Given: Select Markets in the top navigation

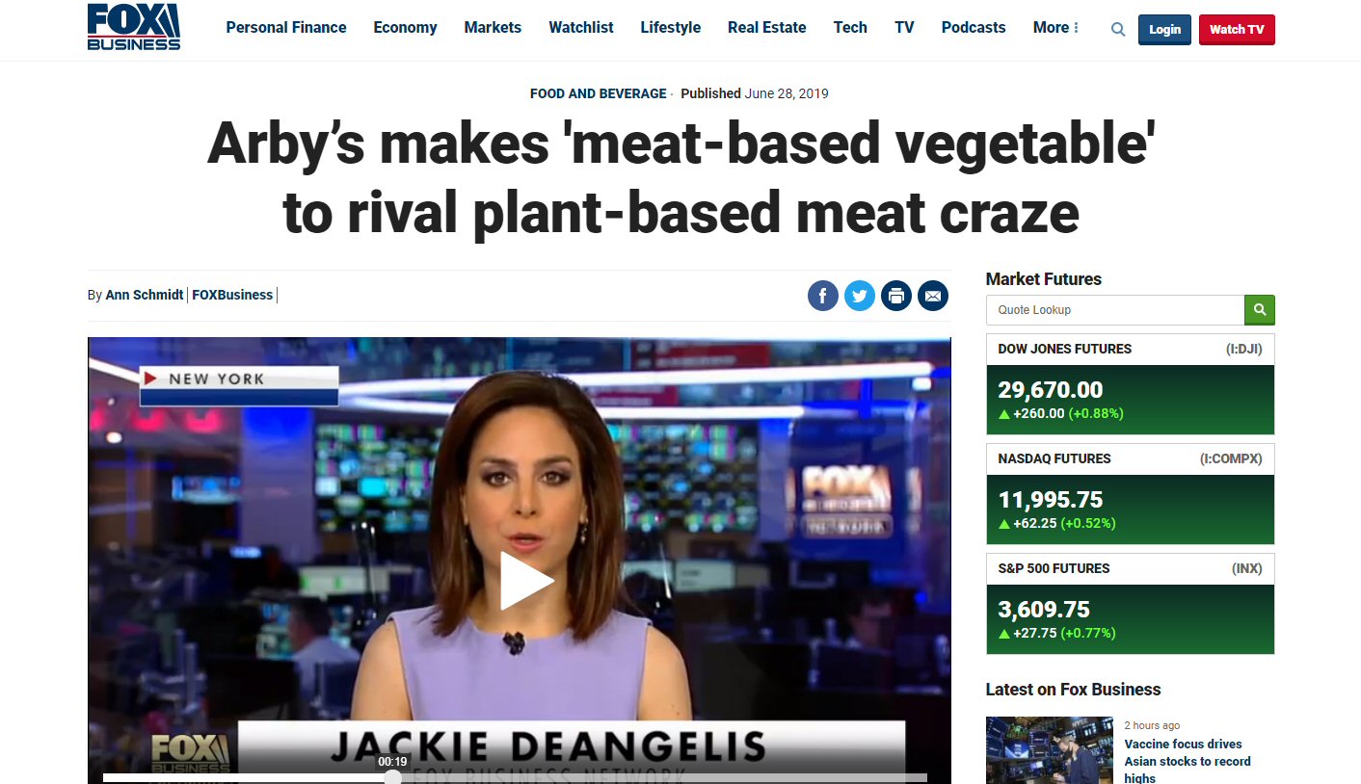Looking at the screenshot, I should (x=493, y=28).
